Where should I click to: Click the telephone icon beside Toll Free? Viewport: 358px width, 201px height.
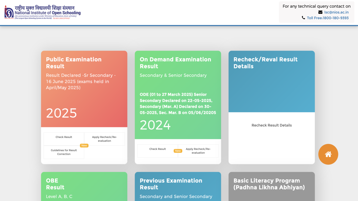click(x=303, y=18)
